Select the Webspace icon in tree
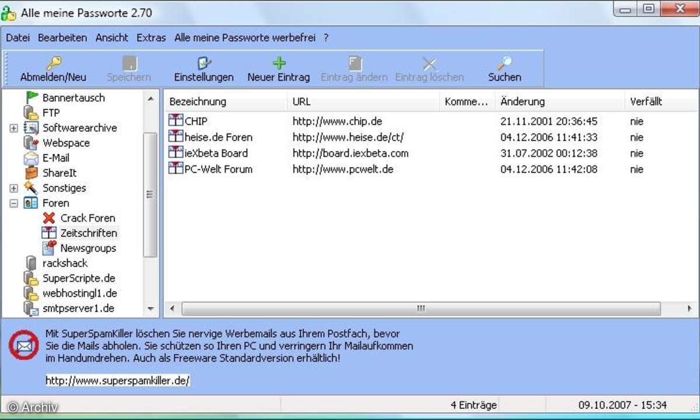Screen dimensions: 700x420 [x=31, y=143]
